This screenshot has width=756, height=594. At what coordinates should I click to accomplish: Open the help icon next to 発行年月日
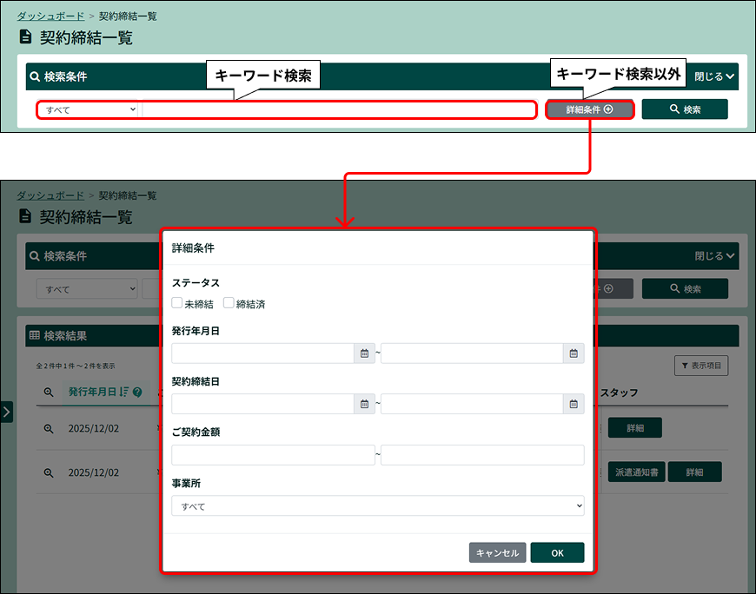pos(137,393)
